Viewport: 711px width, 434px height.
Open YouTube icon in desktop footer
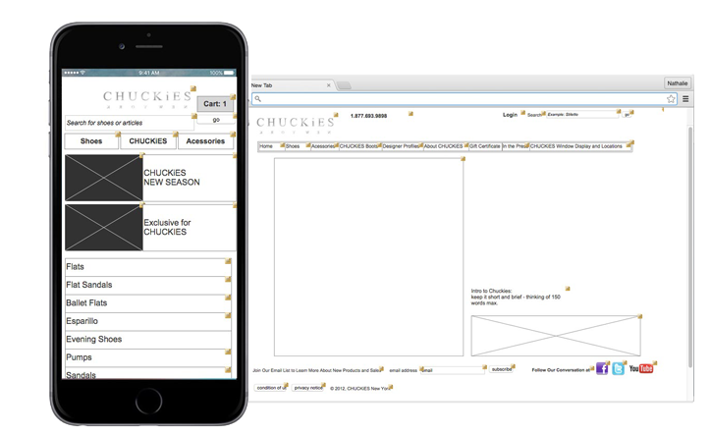640,368
